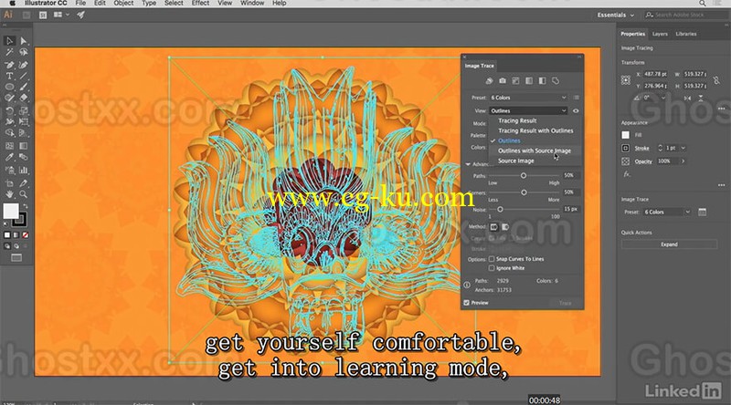Choose Tracing Result with Outlines option
Image resolution: width=731 pixels, height=405 pixels.
pos(535,130)
